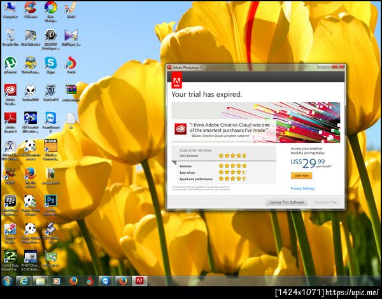Image resolution: width=382 pixels, height=299 pixels.
Task: Switch to TeamViewer in the taskbar
Action: point(106,281)
